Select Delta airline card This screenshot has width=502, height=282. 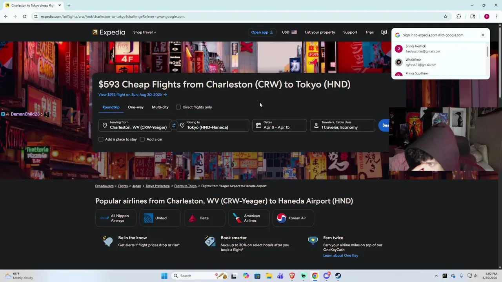[204, 218]
